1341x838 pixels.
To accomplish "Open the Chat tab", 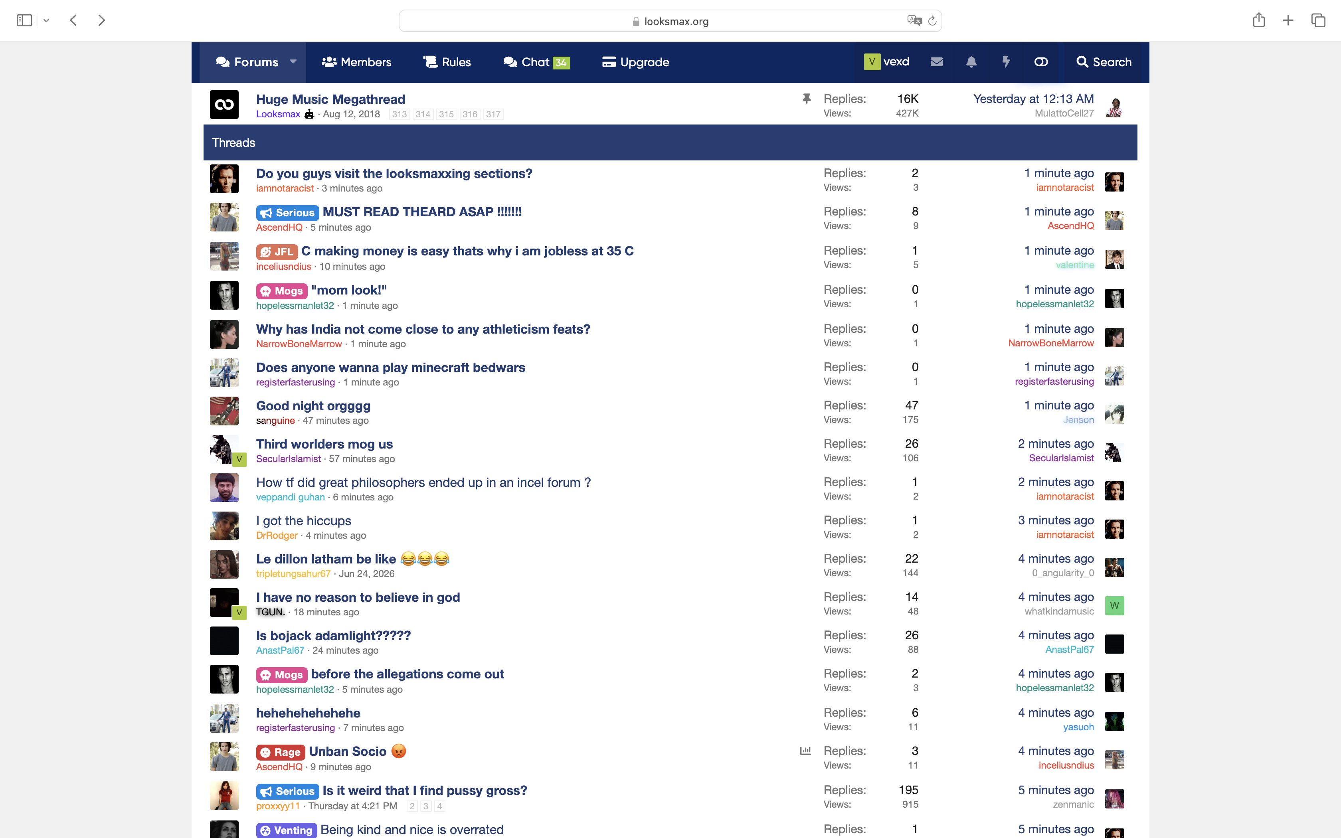I will pos(536,62).
